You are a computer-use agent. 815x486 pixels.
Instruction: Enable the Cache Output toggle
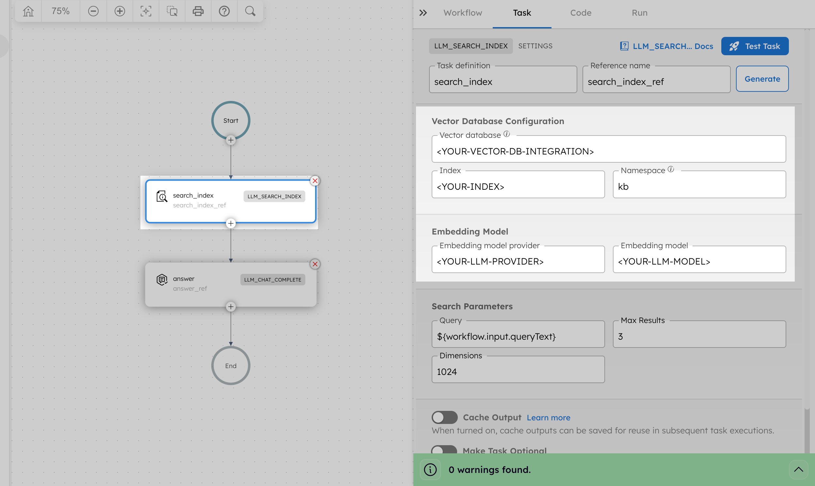(x=444, y=417)
